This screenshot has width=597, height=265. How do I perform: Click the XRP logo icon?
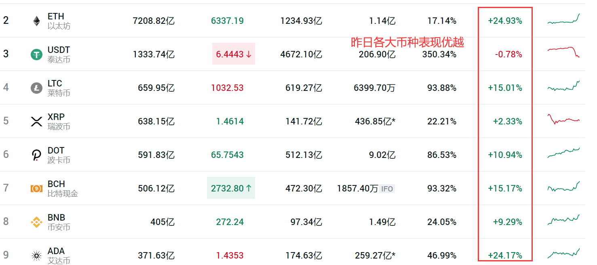point(36,122)
